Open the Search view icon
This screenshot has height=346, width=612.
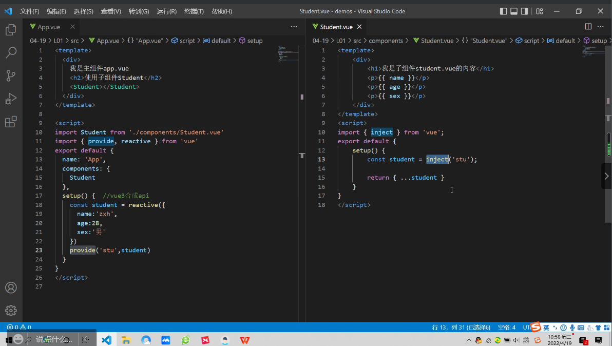tap(11, 53)
